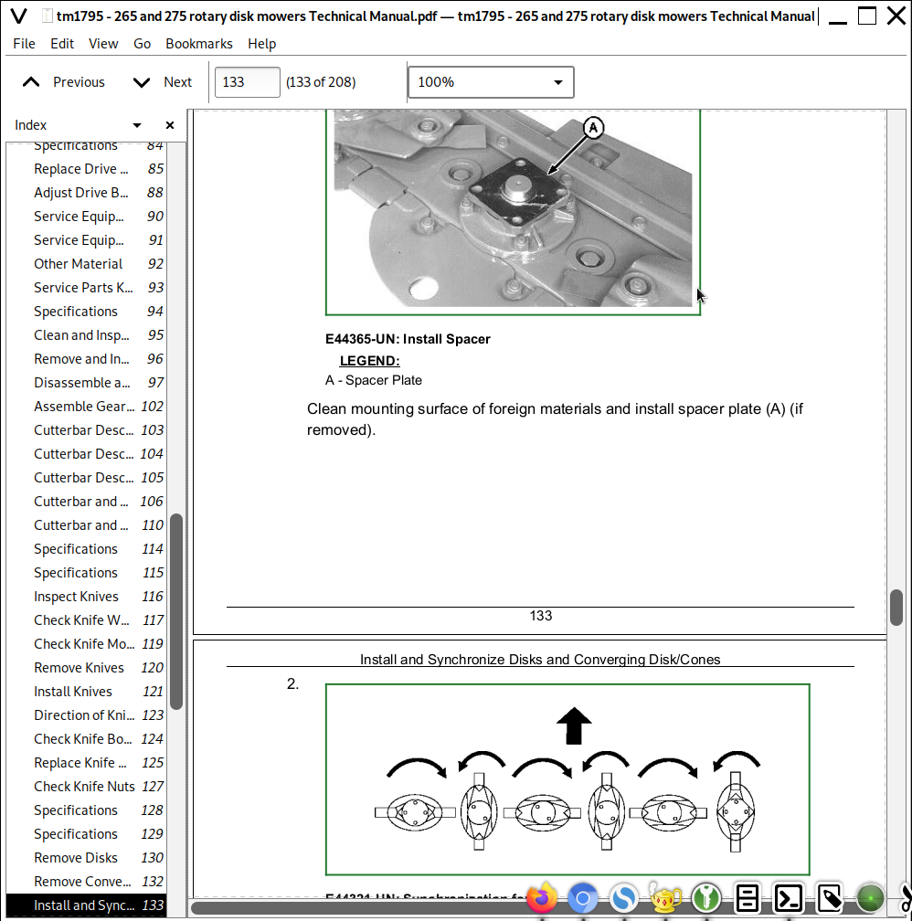Viewport: 912px width, 921px height.
Task: Click the document vertical scrollbar handle
Action: click(896, 608)
